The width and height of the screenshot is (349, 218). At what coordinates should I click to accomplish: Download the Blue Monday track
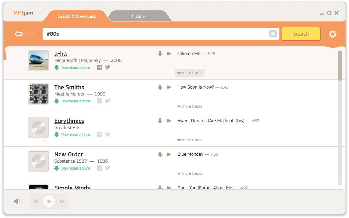(160, 154)
